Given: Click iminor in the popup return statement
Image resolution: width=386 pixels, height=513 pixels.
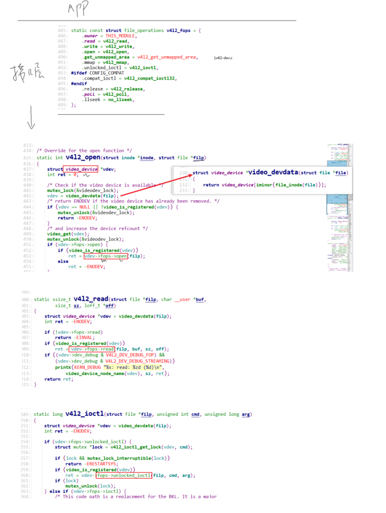Looking at the screenshot, I should tap(264, 185).
